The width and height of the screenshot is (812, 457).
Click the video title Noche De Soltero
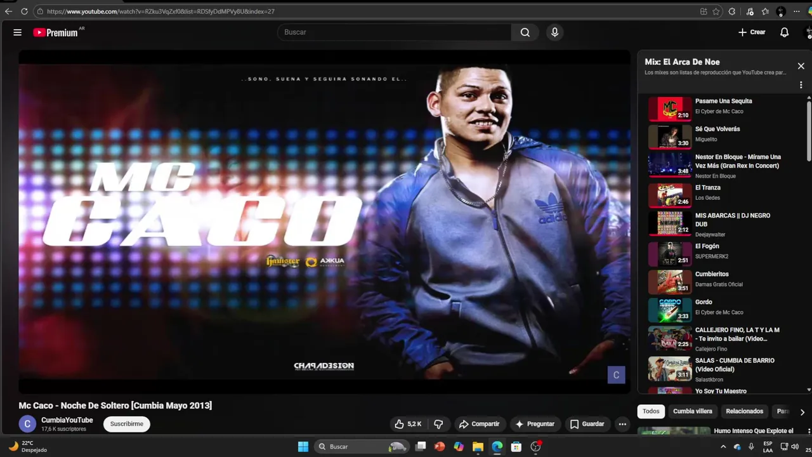tap(115, 406)
